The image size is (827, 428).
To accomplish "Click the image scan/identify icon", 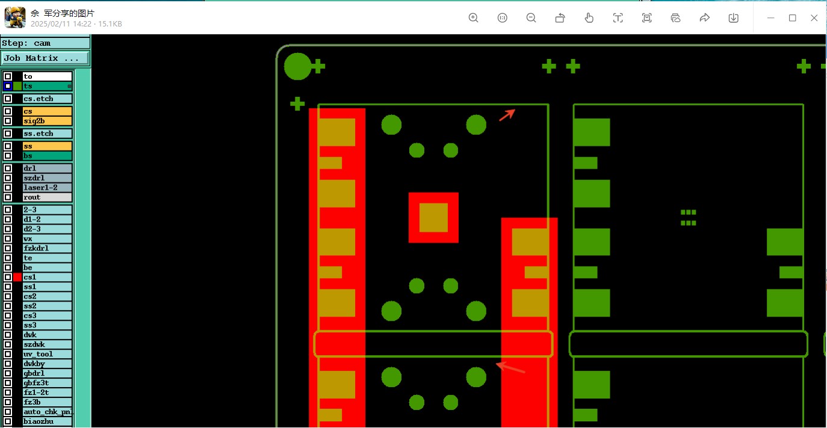I will pyautogui.click(x=647, y=18).
